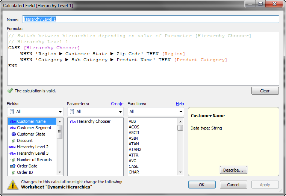Click the yellow warning triangle icon
This screenshot has height=196, width=286.
click(13, 184)
